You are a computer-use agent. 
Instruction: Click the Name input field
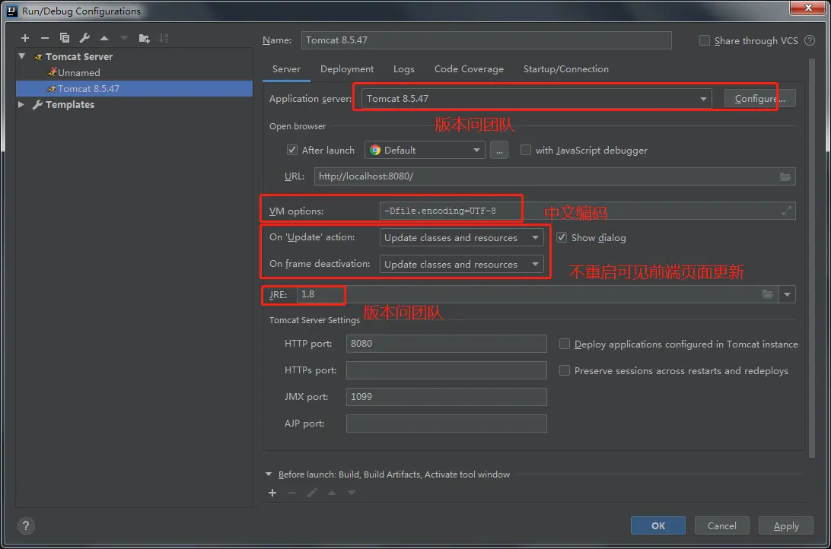pyautogui.click(x=486, y=40)
